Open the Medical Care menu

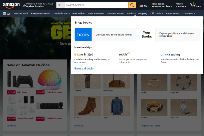click(x=61, y=14)
